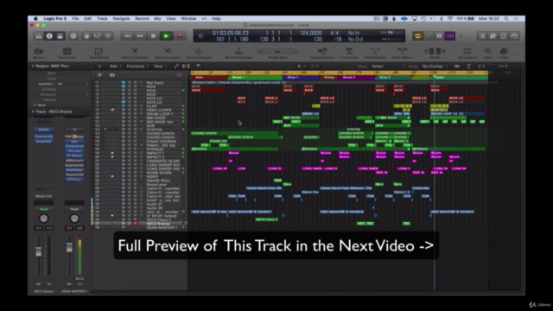Click the Bounce toolbar icon
Image resolution: width=553 pixels, height=311 pixels.
coord(38,53)
